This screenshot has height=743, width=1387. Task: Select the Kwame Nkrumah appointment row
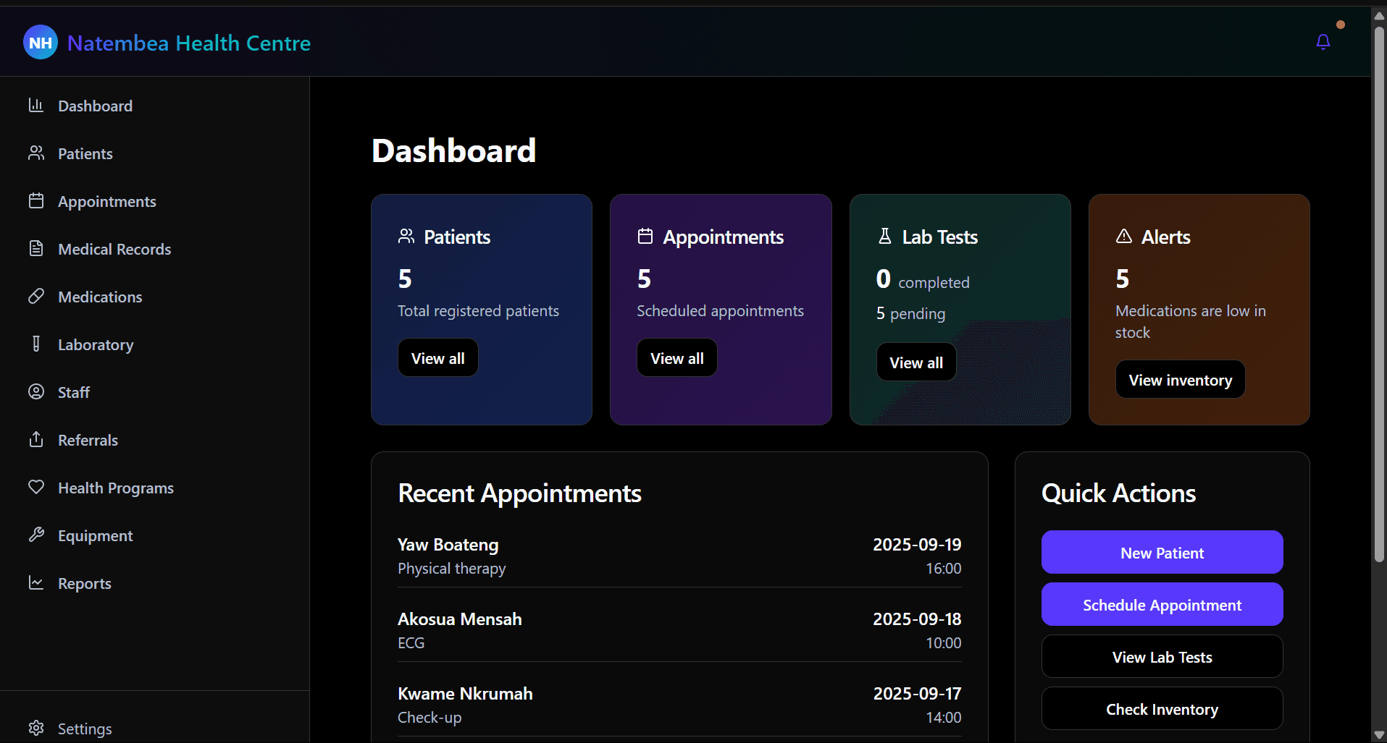(x=679, y=705)
